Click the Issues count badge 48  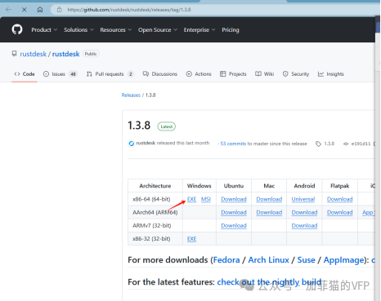pyautogui.click(x=73, y=74)
